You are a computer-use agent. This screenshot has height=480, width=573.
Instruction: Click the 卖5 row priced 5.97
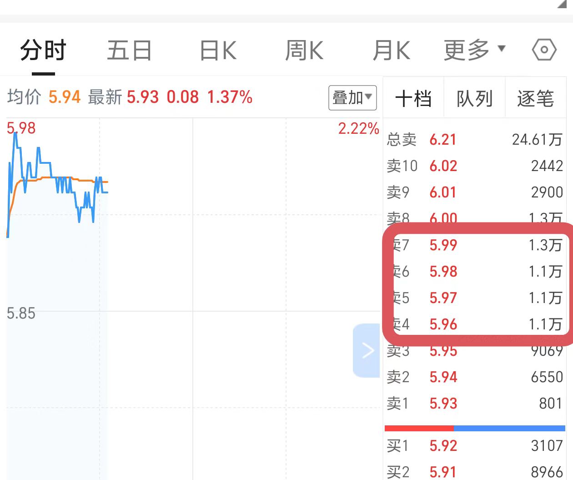tap(475, 298)
